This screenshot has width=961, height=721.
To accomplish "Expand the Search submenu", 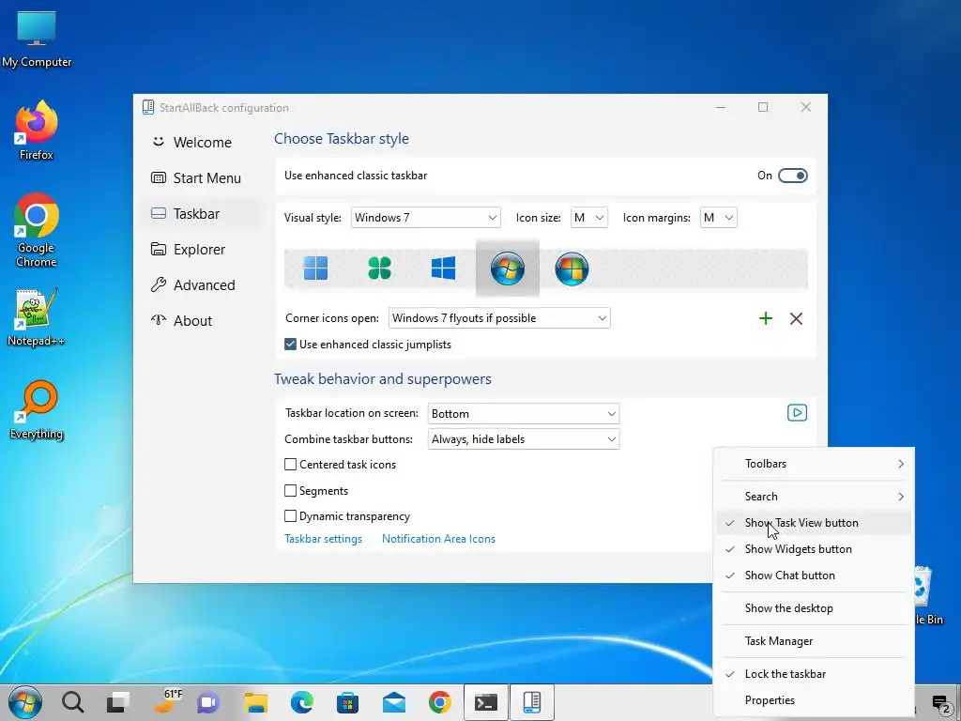I will pyautogui.click(x=814, y=497).
